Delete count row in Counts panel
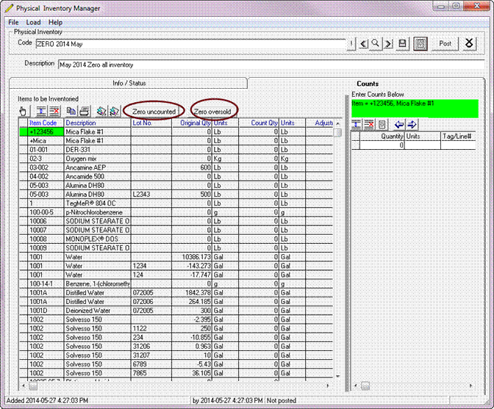 (369, 125)
